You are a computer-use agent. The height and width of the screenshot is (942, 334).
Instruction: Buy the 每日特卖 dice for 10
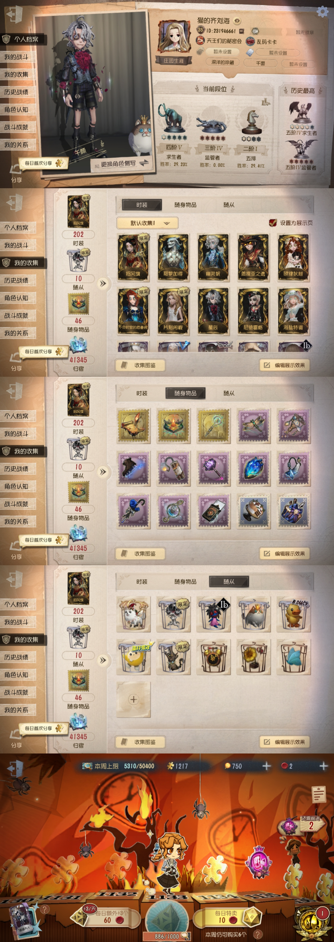click(x=226, y=916)
